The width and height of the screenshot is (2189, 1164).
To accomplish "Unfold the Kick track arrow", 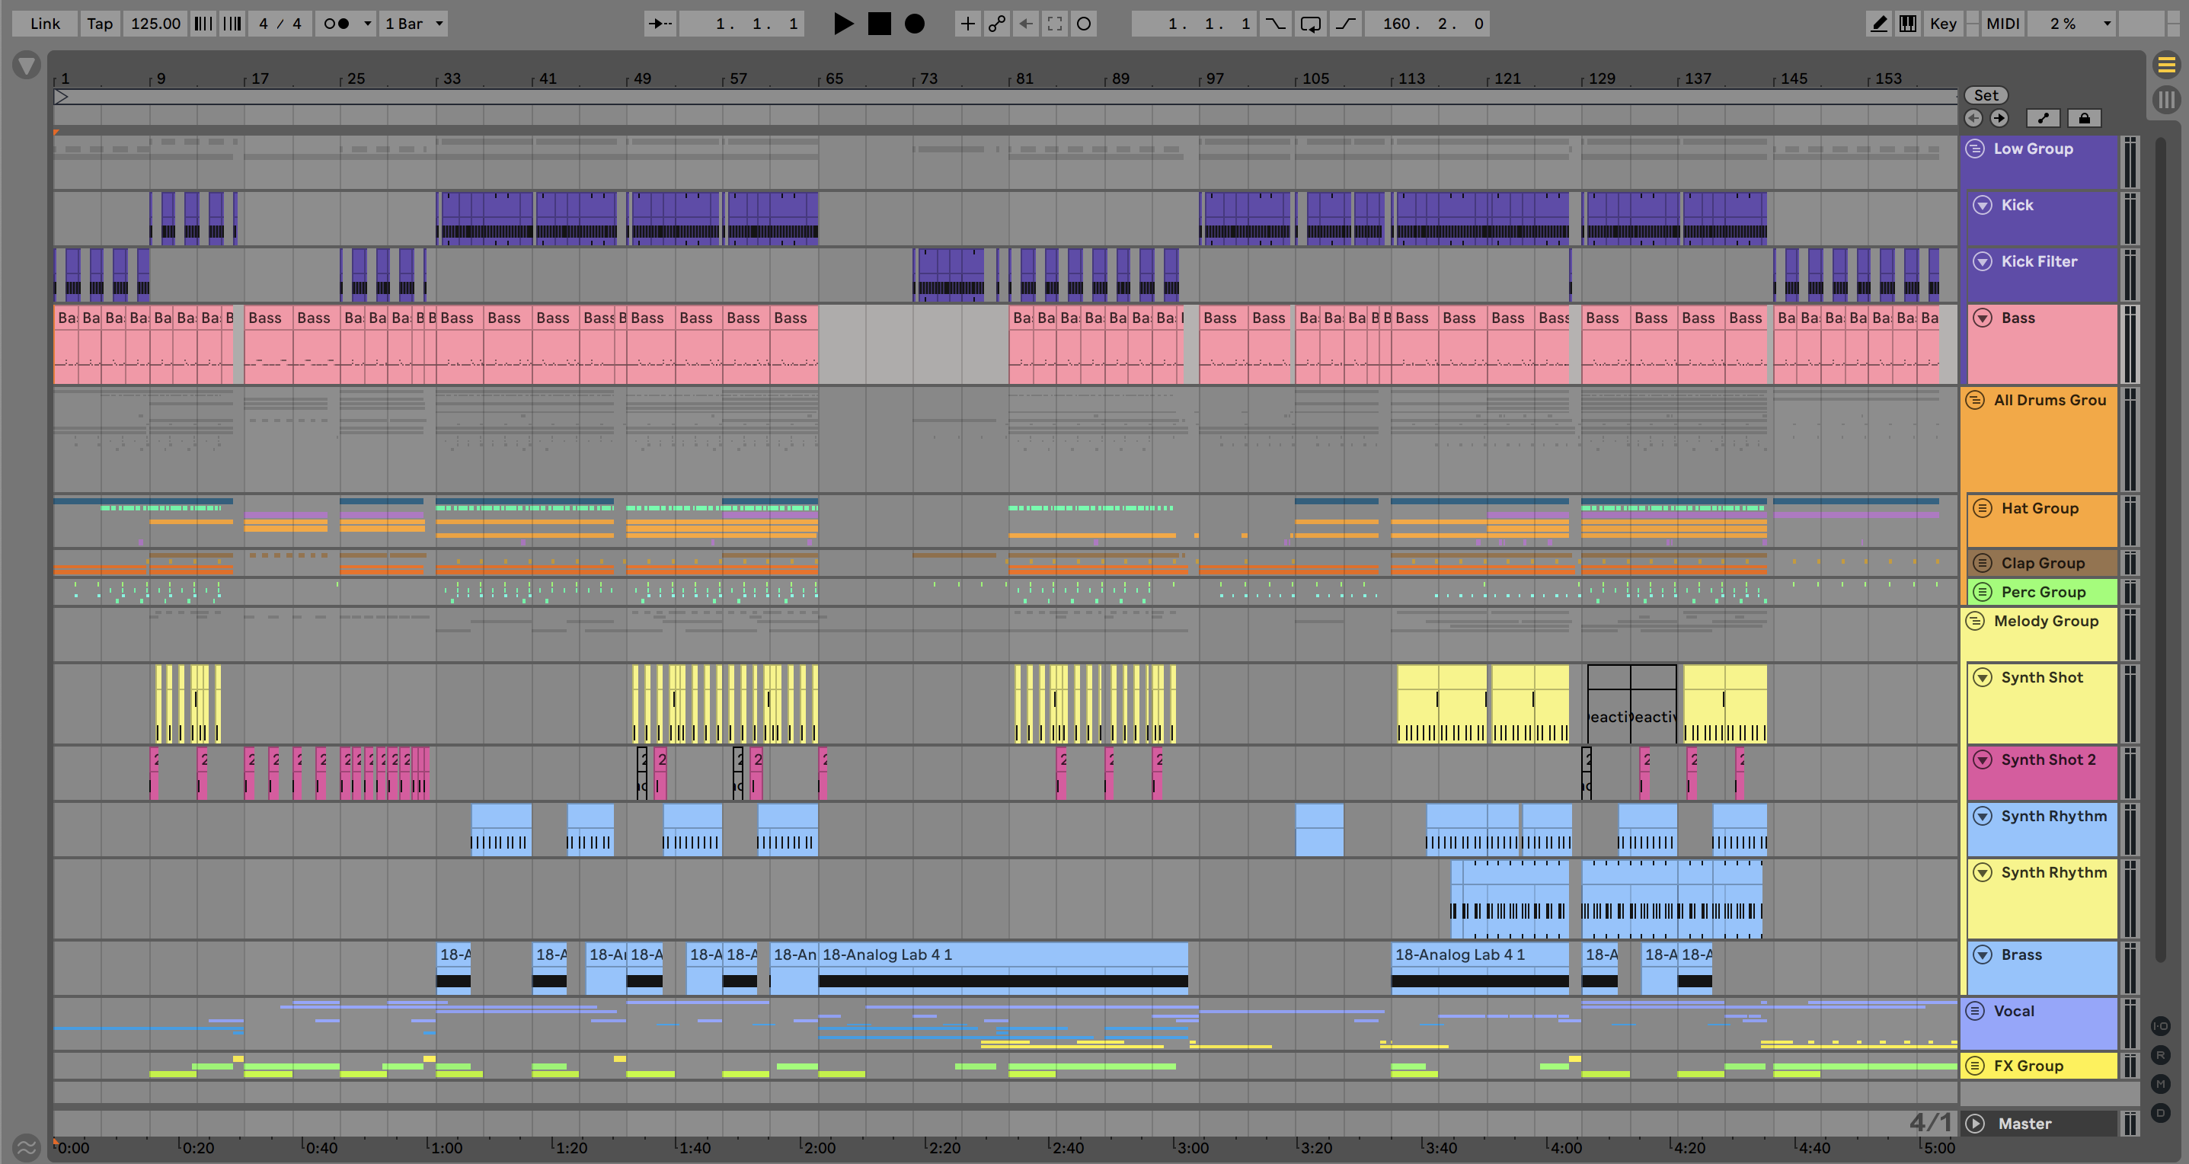I will coord(1982,205).
